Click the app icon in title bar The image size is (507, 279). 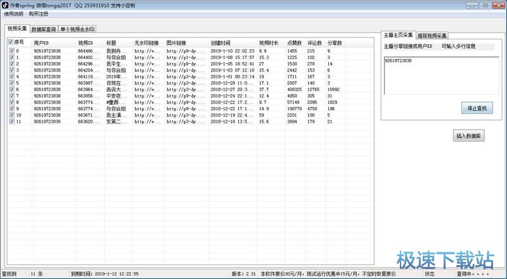click(x=4, y=5)
